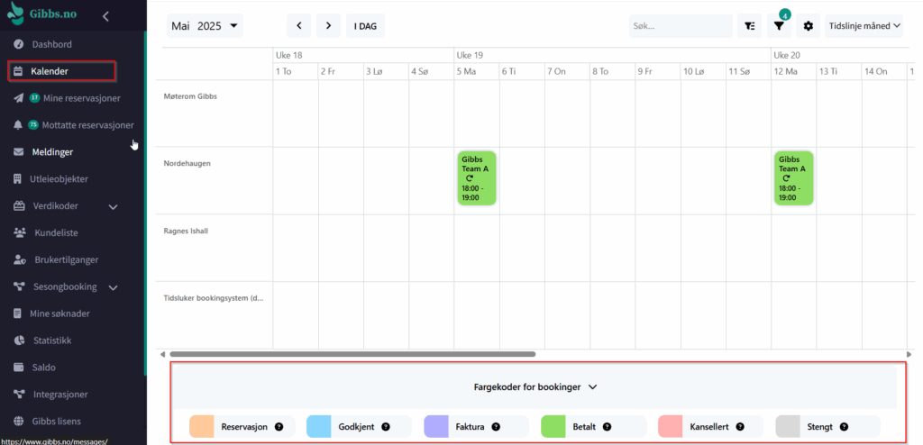Image resolution: width=923 pixels, height=445 pixels.
Task: Click the user-lock icon for Brukertilganger
Action: click(20, 259)
